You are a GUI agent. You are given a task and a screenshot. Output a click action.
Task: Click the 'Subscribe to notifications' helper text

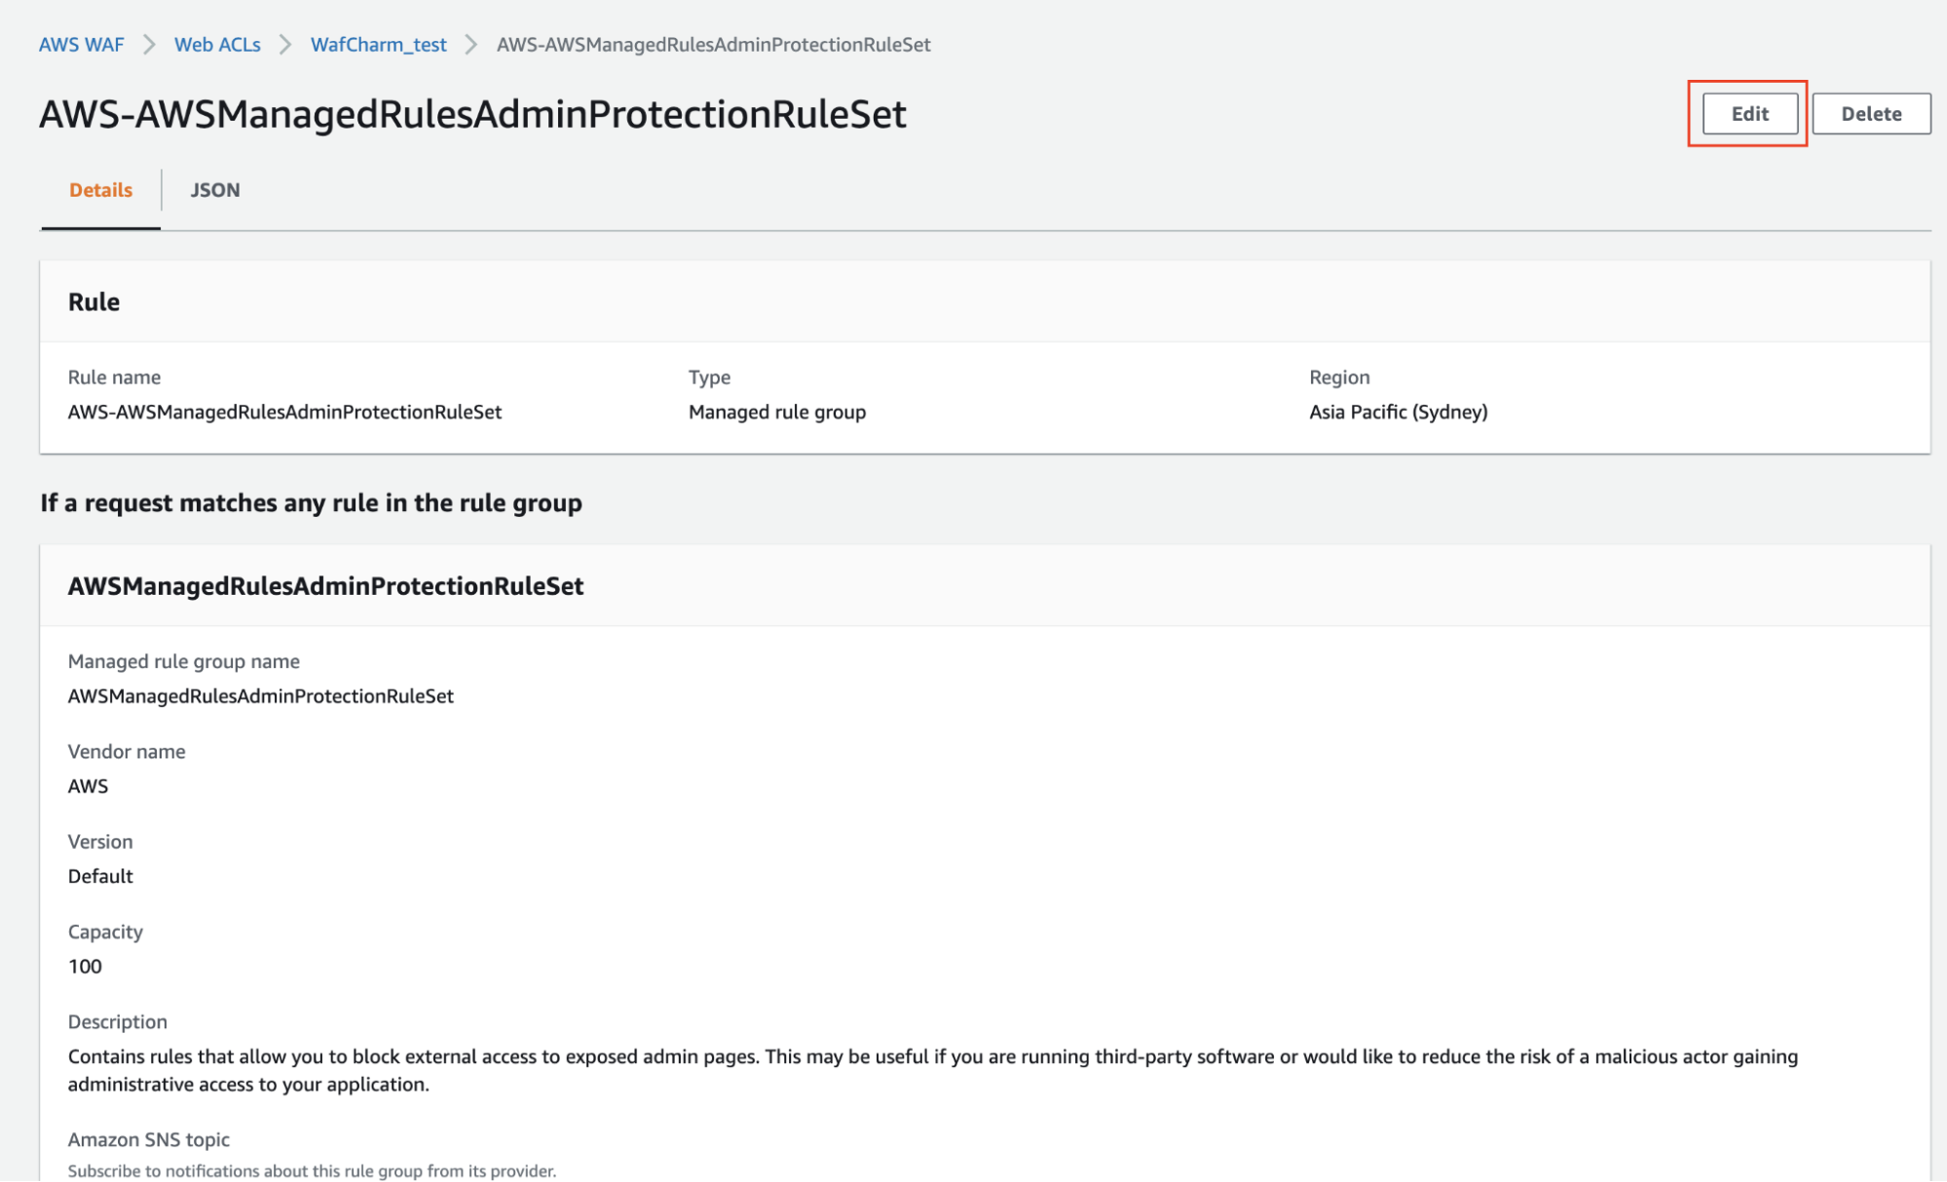tap(312, 1170)
